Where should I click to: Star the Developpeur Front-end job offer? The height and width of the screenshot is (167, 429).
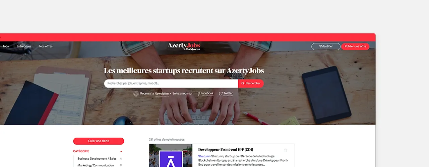(x=286, y=150)
